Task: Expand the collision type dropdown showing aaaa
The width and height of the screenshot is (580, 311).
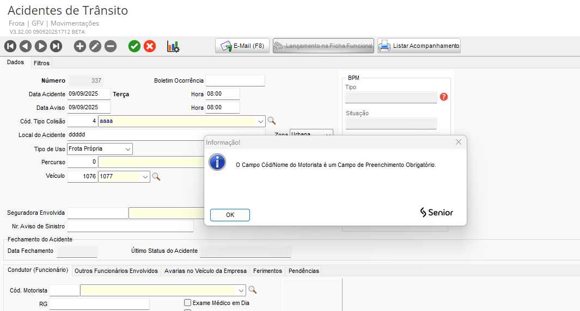Action: pyautogui.click(x=260, y=121)
